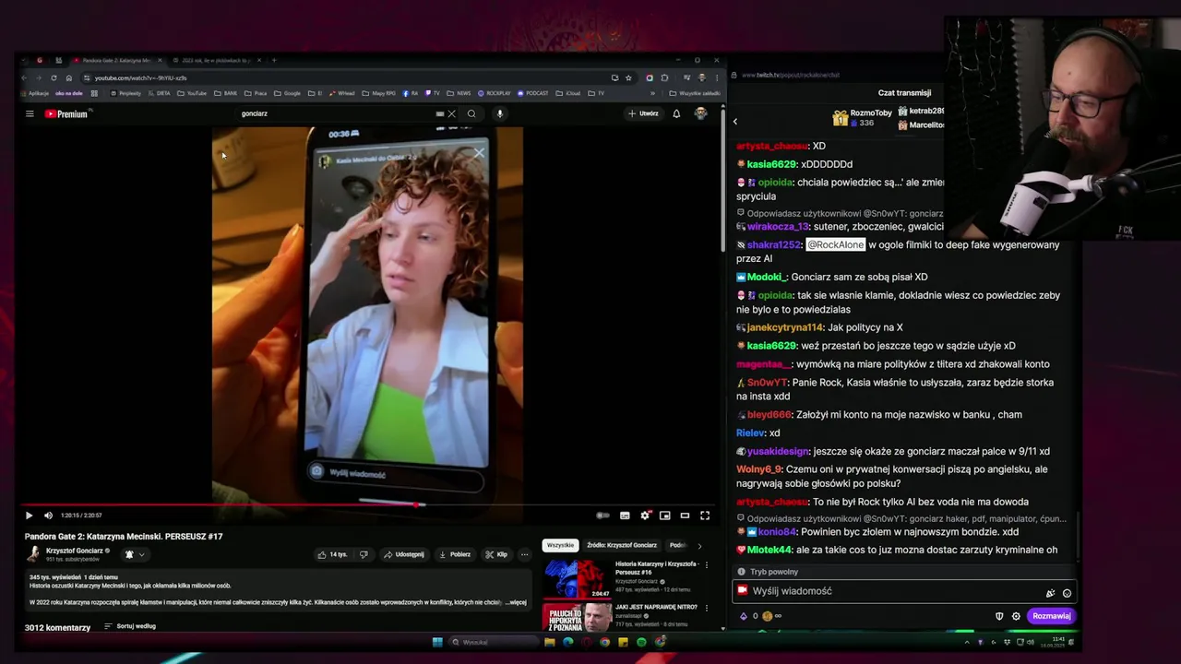The image size is (1181, 664).
Task: Create a clip with Klip button
Action: tap(496, 554)
